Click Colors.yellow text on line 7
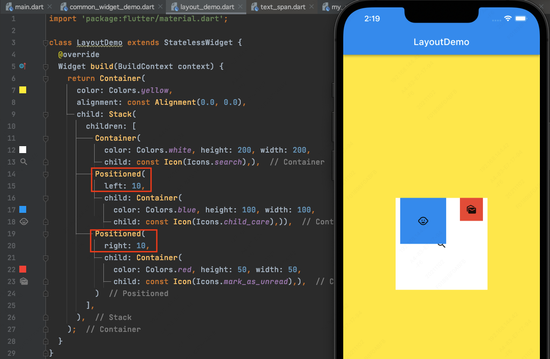 click(x=139, y=90)
